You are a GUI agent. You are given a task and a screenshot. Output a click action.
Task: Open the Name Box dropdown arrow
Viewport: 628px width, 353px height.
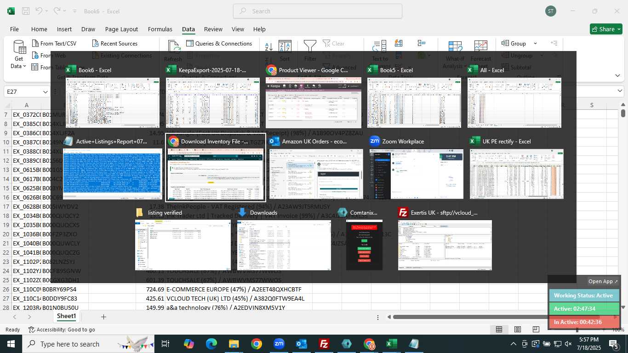[45, 92]
